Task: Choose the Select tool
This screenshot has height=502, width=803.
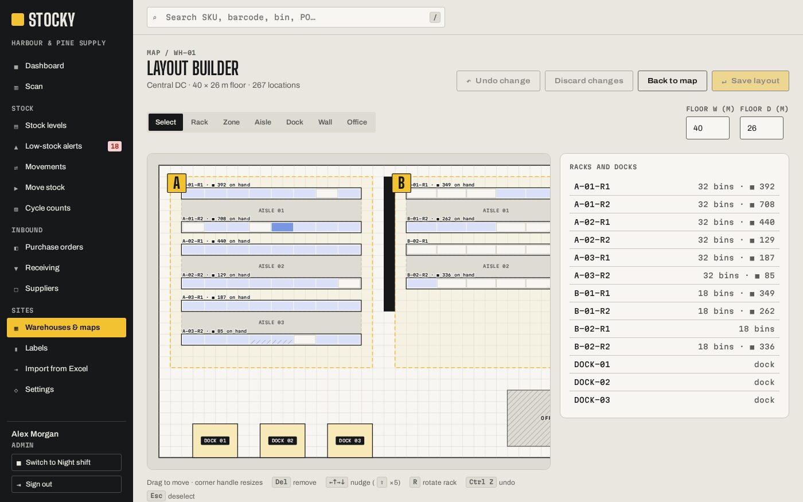Action: [x=166, y=122]
